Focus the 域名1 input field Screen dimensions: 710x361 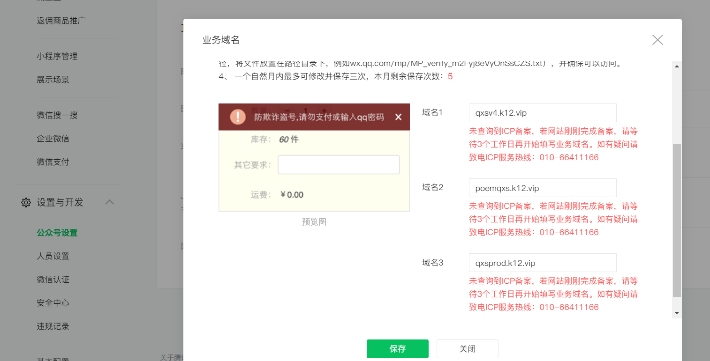pos(543,113)
